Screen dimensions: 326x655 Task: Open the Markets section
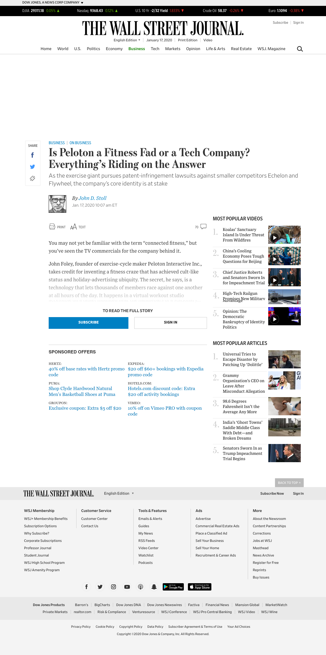pyautogui.click(x=173, y=49)
